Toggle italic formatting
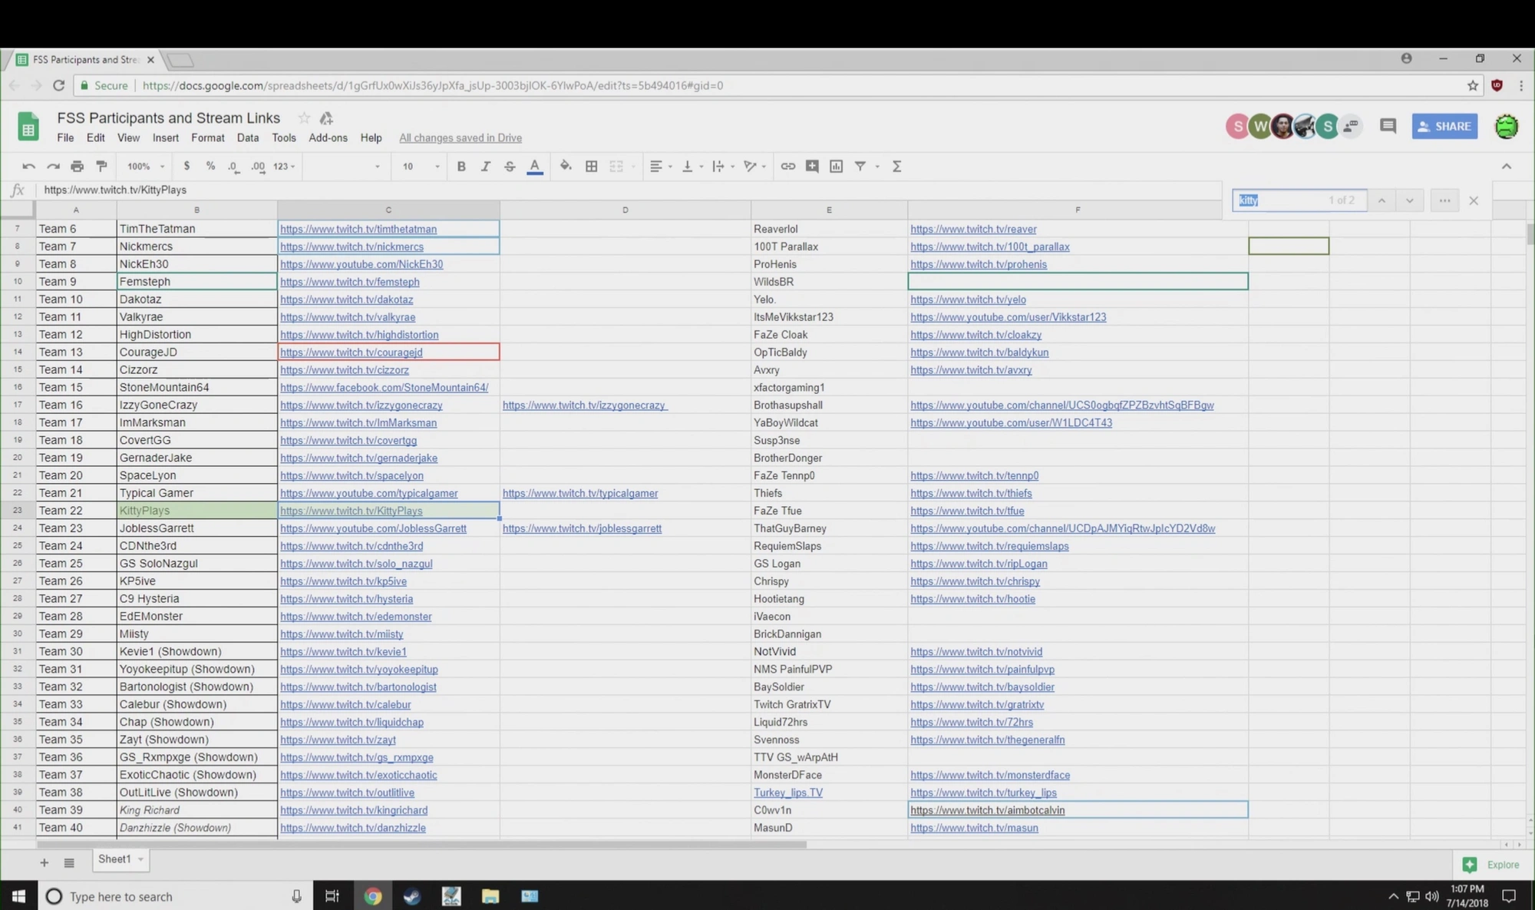The image size is (1535, 910). [485, 166]
